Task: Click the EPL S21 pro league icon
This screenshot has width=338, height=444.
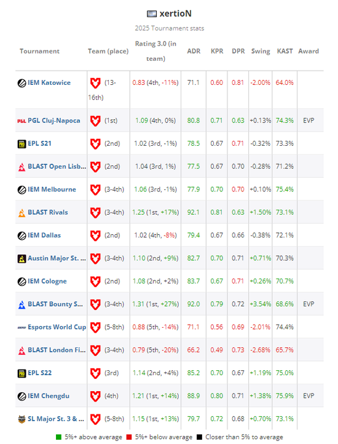Action: coord(22,144)
